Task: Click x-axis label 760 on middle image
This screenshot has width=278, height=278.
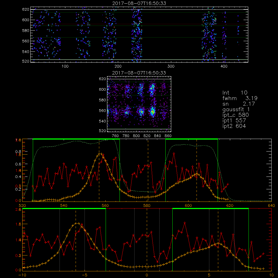Action: [115, 136]
